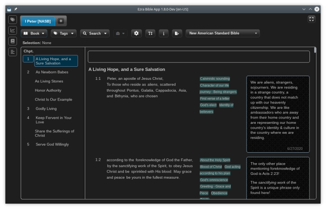Show module info icon
The image size is (326, 209).
[x=163, y=33]
